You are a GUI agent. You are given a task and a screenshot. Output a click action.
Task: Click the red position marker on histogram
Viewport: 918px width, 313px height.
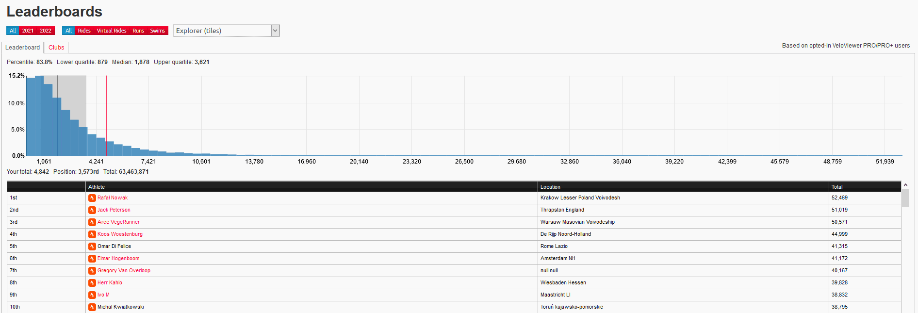click(106, 115)
